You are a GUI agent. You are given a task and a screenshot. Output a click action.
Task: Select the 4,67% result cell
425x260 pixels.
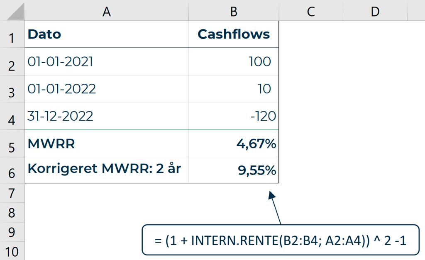[x=234, y=143]
